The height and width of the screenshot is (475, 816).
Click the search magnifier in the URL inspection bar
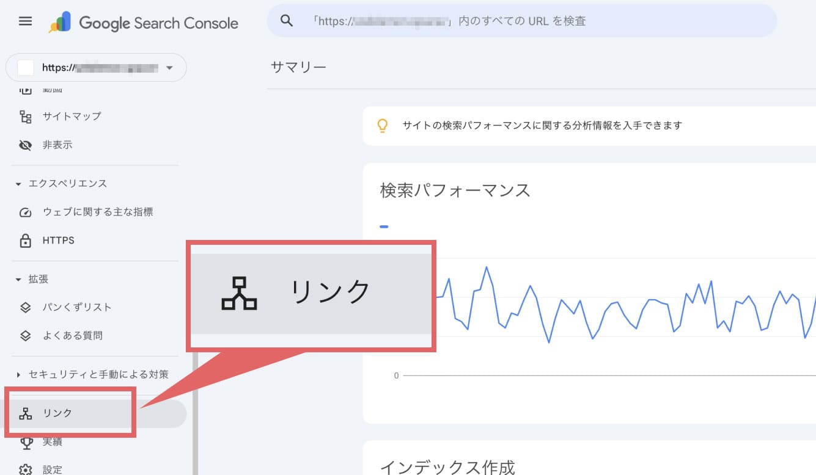[285, 20]
